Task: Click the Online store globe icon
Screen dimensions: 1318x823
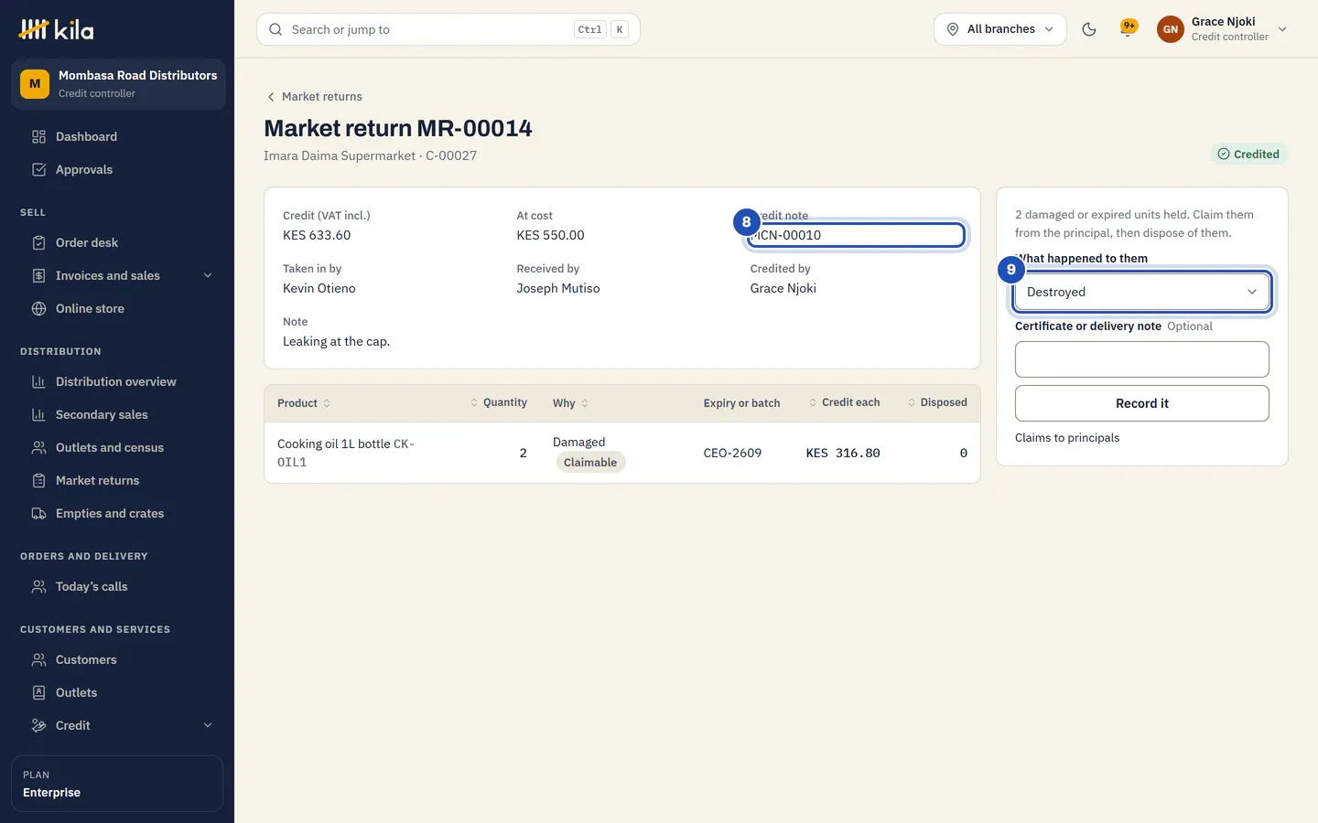Action: (x=38, y=309)
